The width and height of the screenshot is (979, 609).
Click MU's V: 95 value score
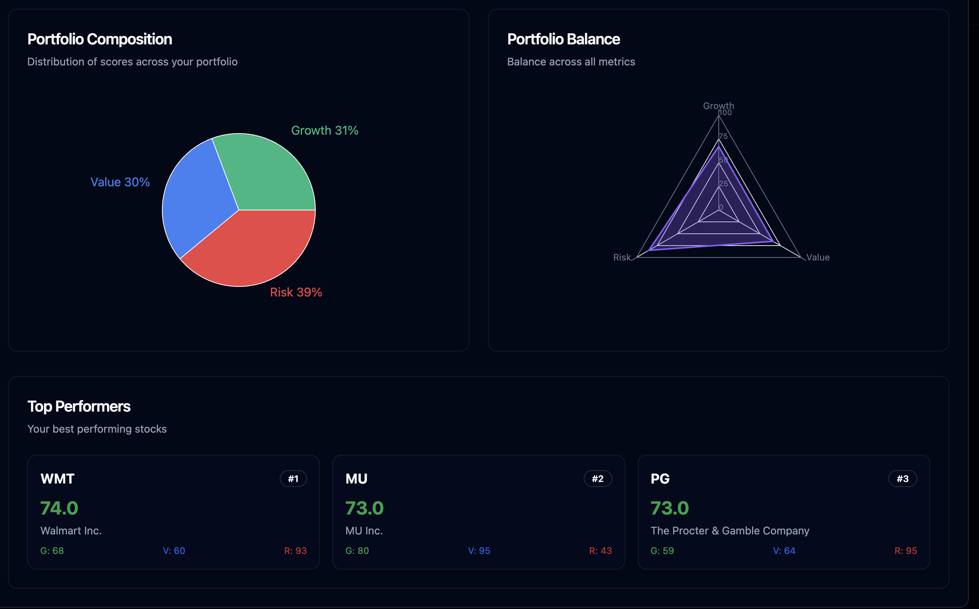click(x=479, y=550)
